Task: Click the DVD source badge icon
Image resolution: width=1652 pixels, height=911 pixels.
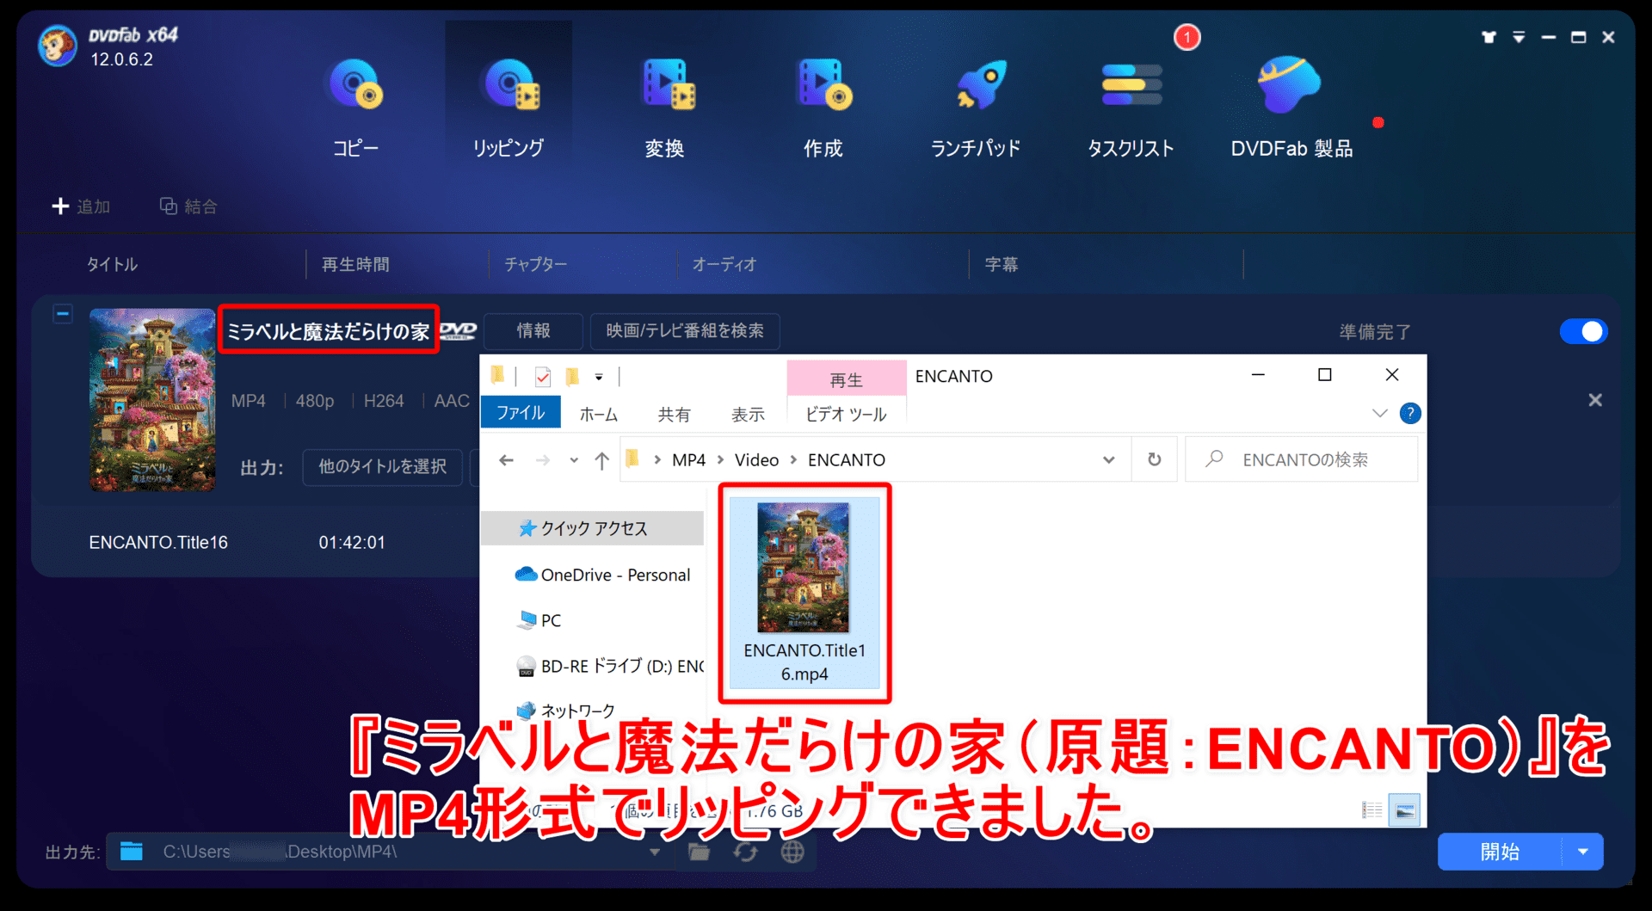Action: (459, 331)
